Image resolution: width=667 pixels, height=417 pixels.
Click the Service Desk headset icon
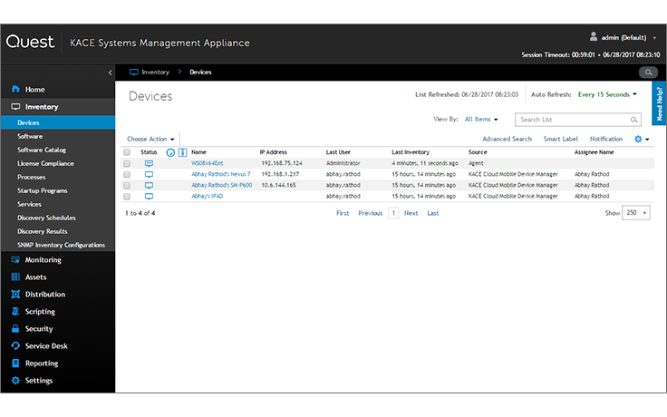[15, 346]
